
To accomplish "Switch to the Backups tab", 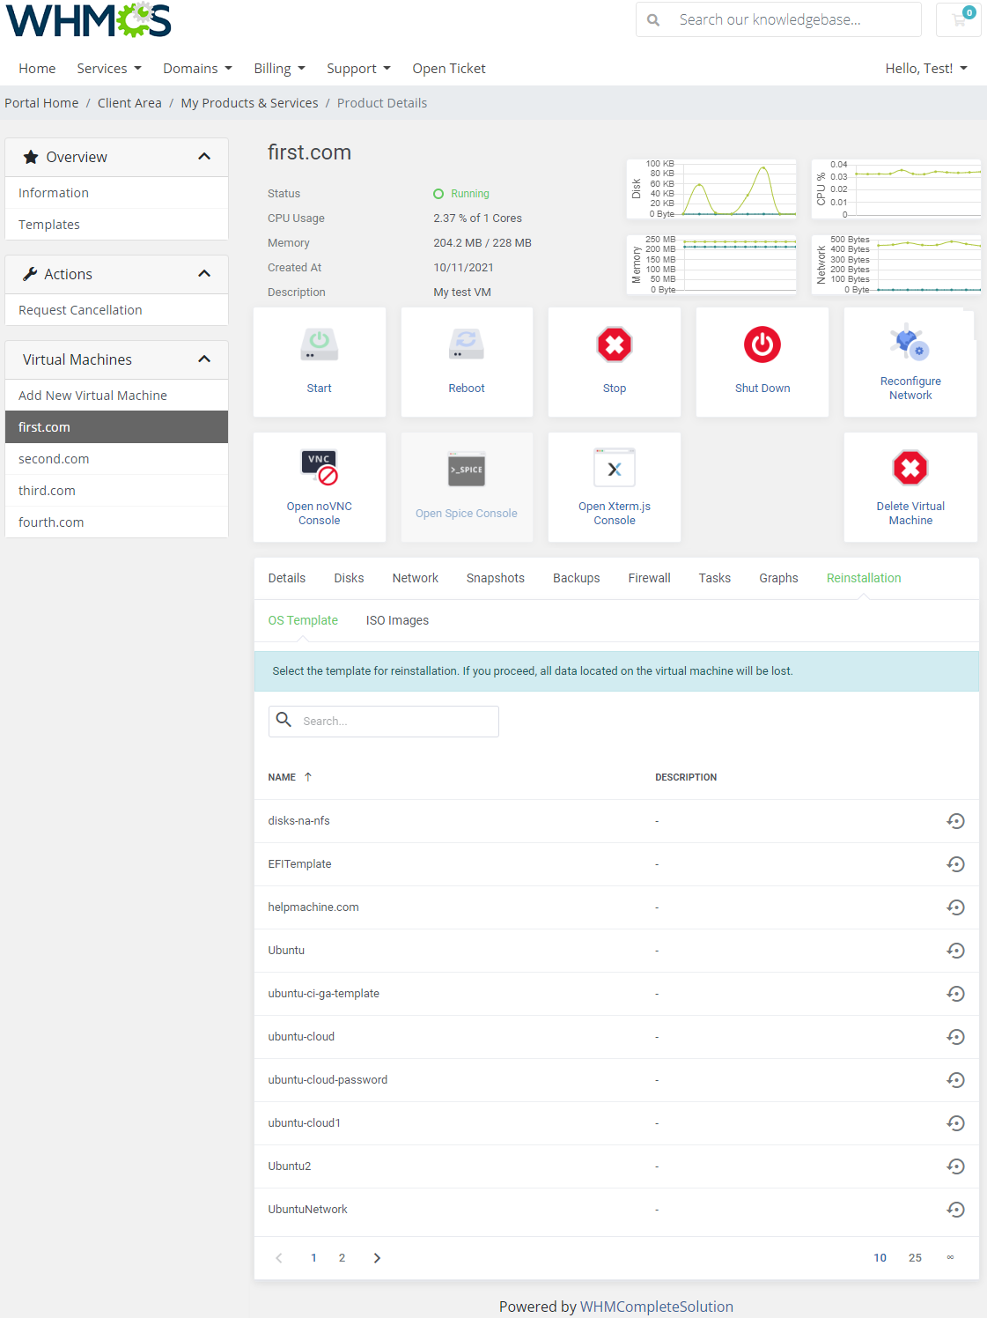I will coord(577,578).
